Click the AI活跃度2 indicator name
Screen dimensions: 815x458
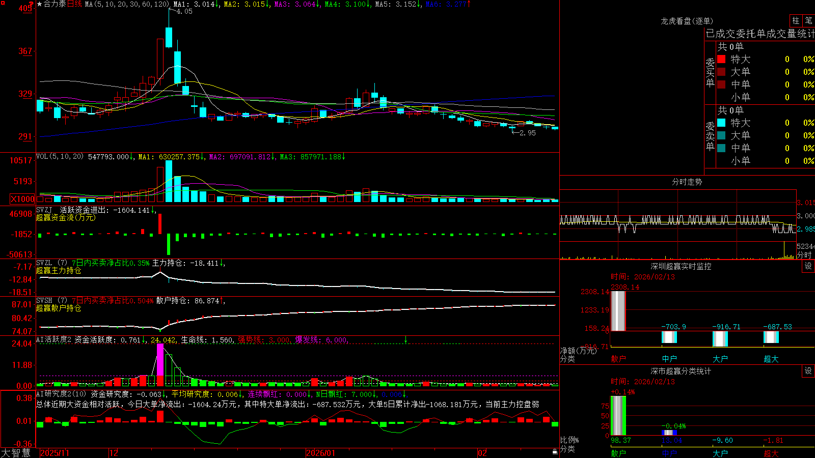click(x=54, y=340)
